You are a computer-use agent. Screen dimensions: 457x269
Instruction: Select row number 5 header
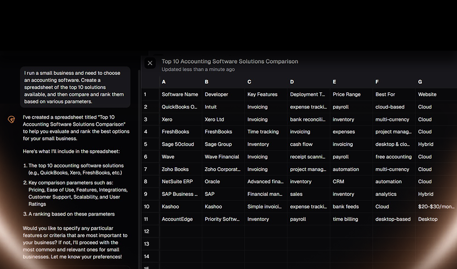(151, 144)
